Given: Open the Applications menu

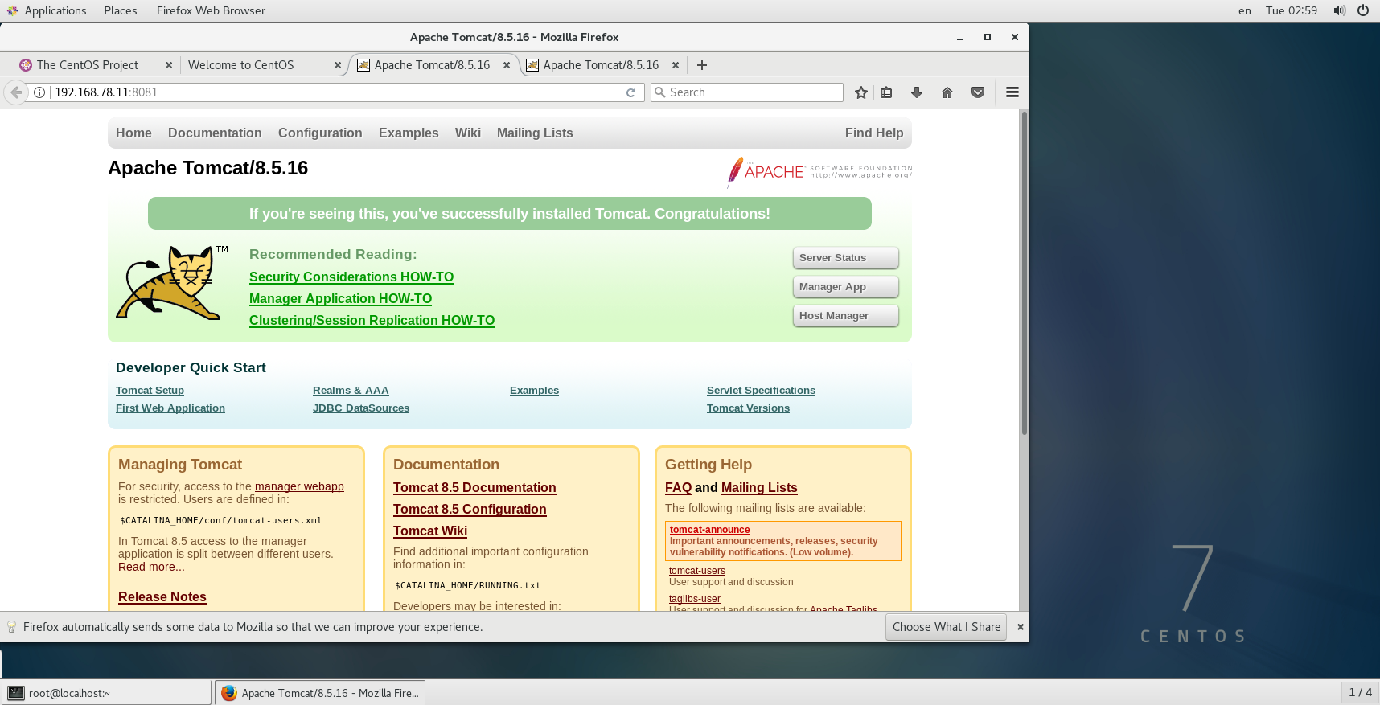Looking at the screenshot, I should point(47,10).
